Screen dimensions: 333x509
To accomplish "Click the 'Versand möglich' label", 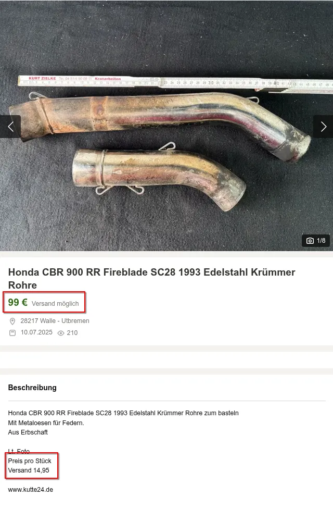I will click(55, 304).
